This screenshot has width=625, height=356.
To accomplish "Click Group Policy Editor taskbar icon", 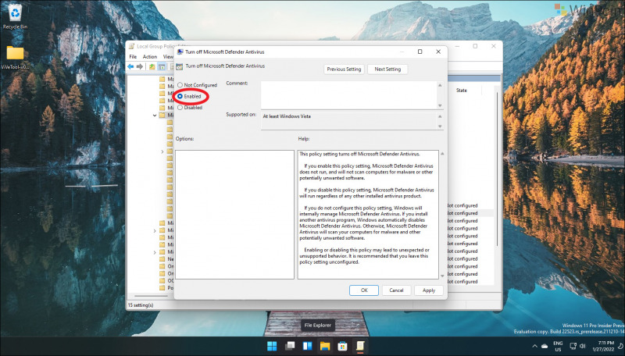I will click(360, 346).
